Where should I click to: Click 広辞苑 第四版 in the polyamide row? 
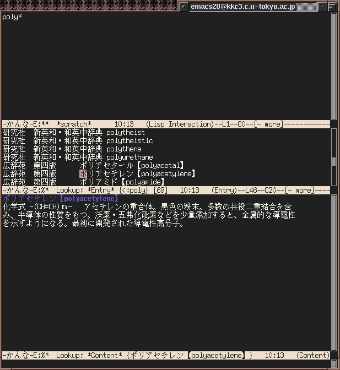30,182
